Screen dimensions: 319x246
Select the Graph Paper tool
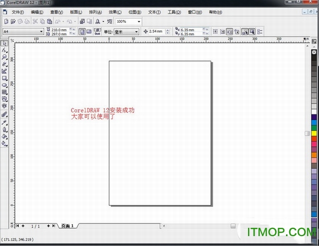tap(4, 92)
